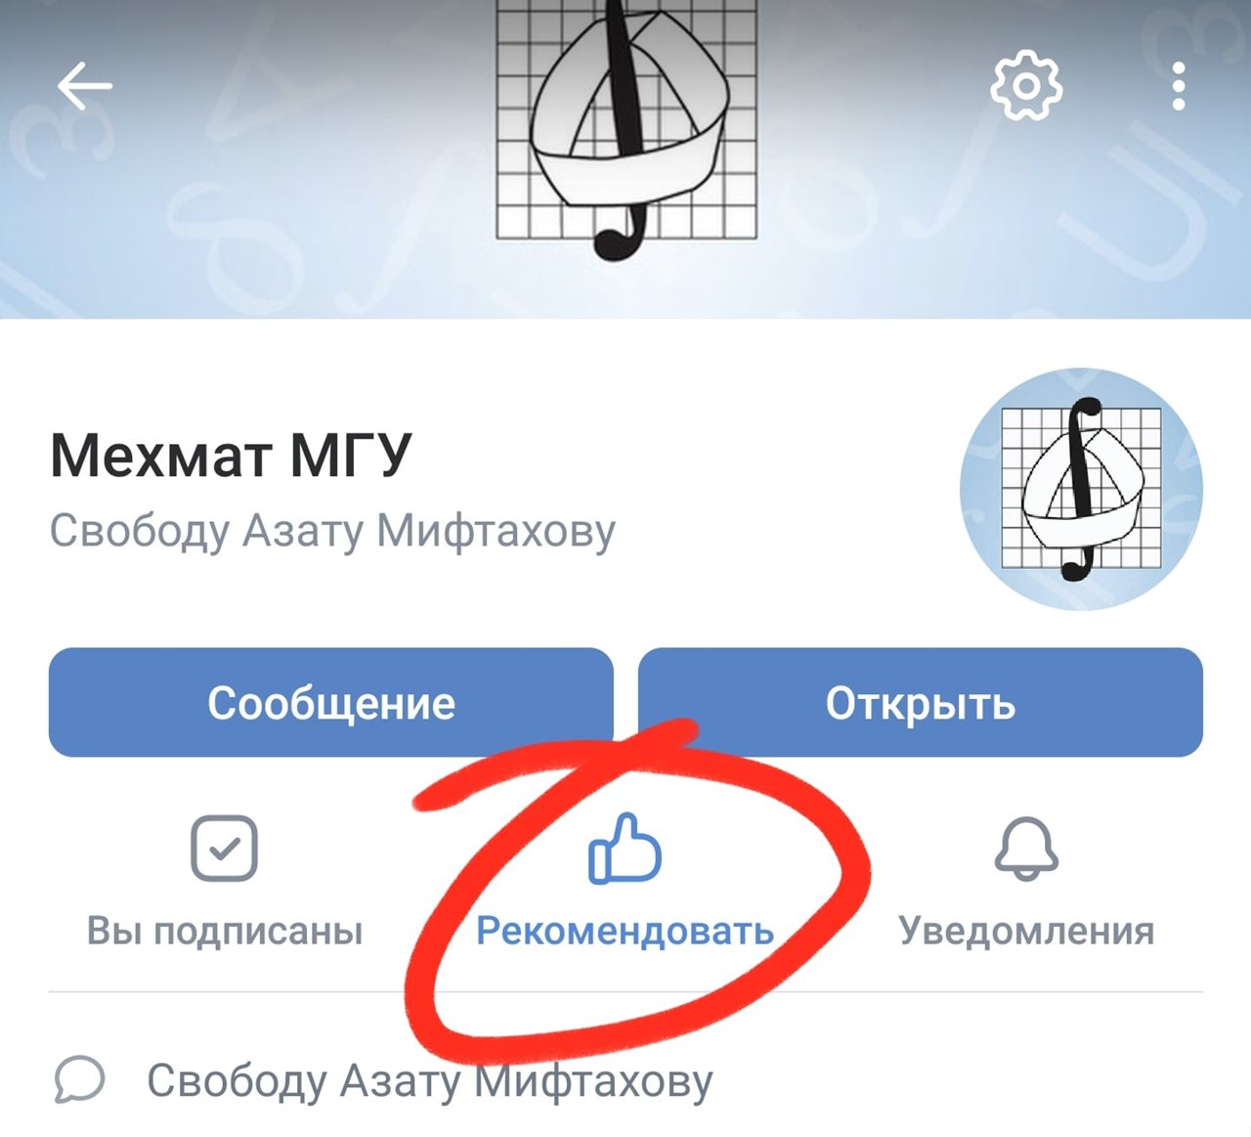Tap the speech bubble status icon
1251x1137 pixels.
(x=79, y=1080)
